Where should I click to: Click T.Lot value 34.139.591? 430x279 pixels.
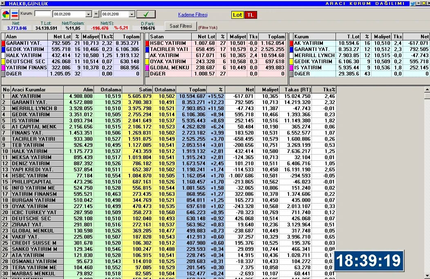46,28
